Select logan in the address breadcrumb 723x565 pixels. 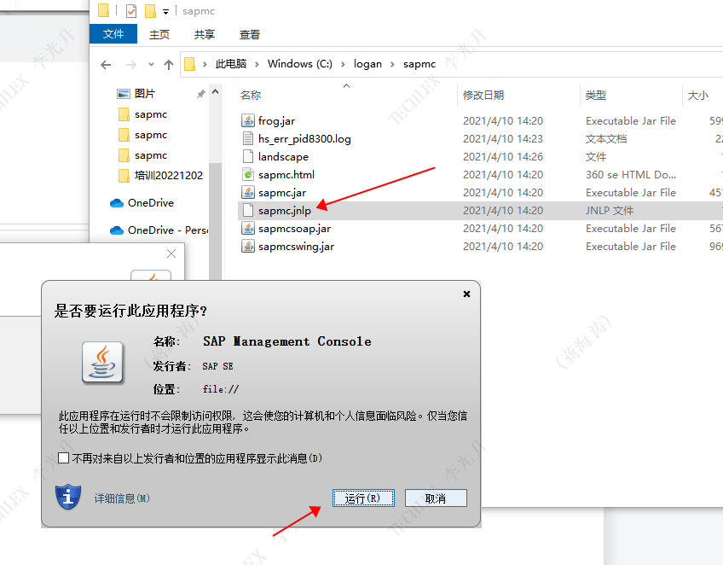(x=367, y=64)
